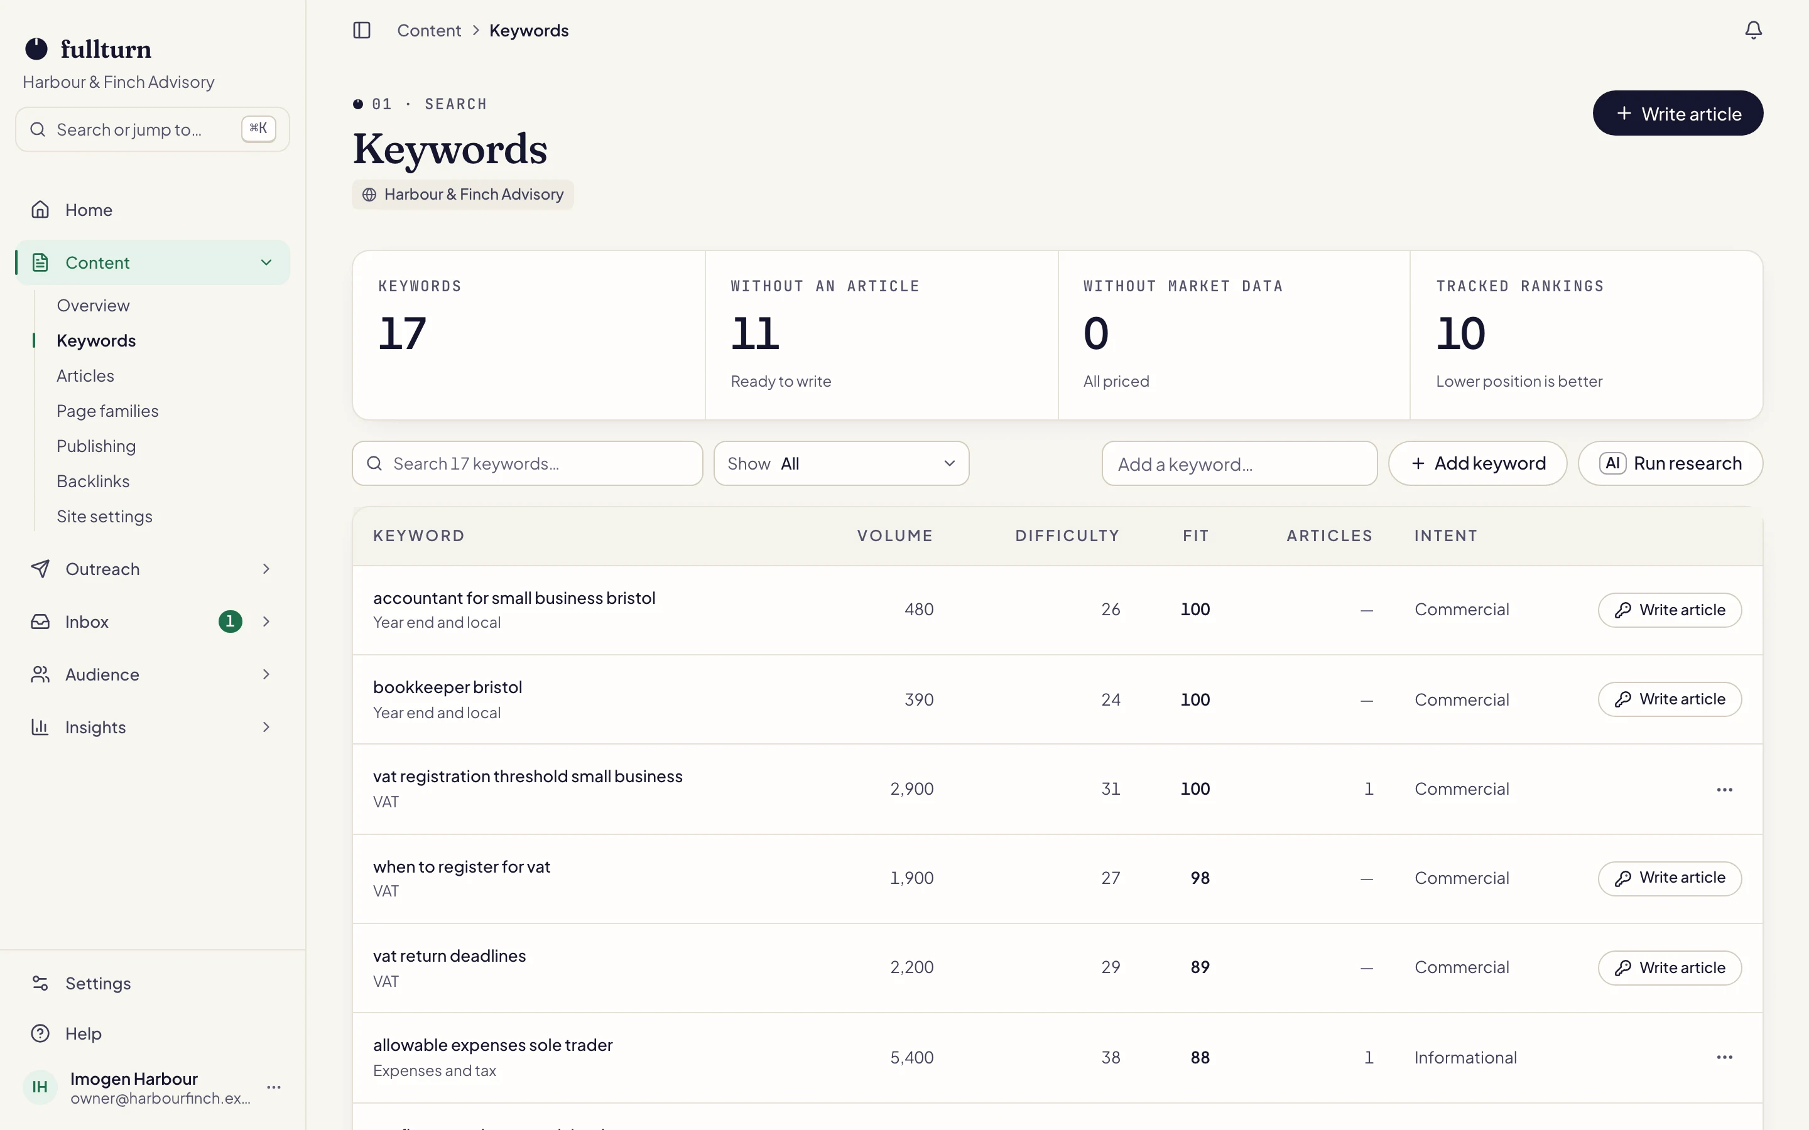The width and height of the screenshot is (1809, 1130).
Task: Collapse the Content section chevron
Action: pyautogui.click(x=266, y=262)
